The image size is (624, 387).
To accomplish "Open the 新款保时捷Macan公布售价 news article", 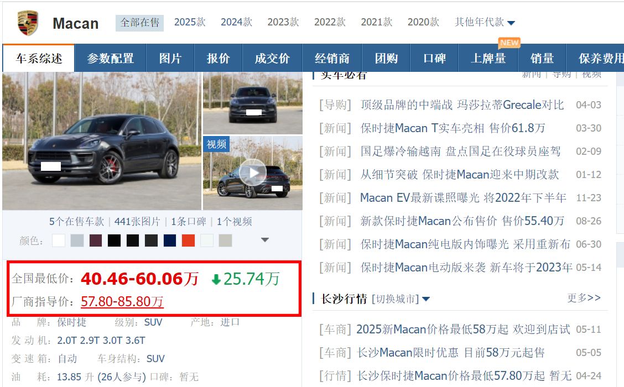I will pos(462,221).
